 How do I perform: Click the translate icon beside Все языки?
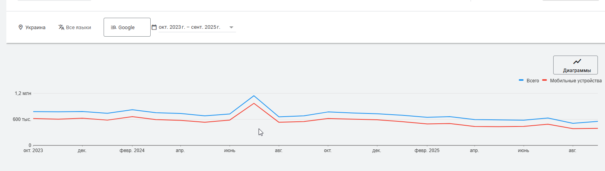[61, 28]
